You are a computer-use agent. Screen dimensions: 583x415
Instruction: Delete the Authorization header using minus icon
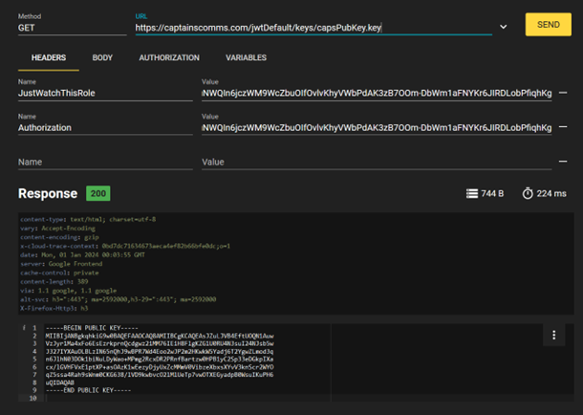coord(563,127)
